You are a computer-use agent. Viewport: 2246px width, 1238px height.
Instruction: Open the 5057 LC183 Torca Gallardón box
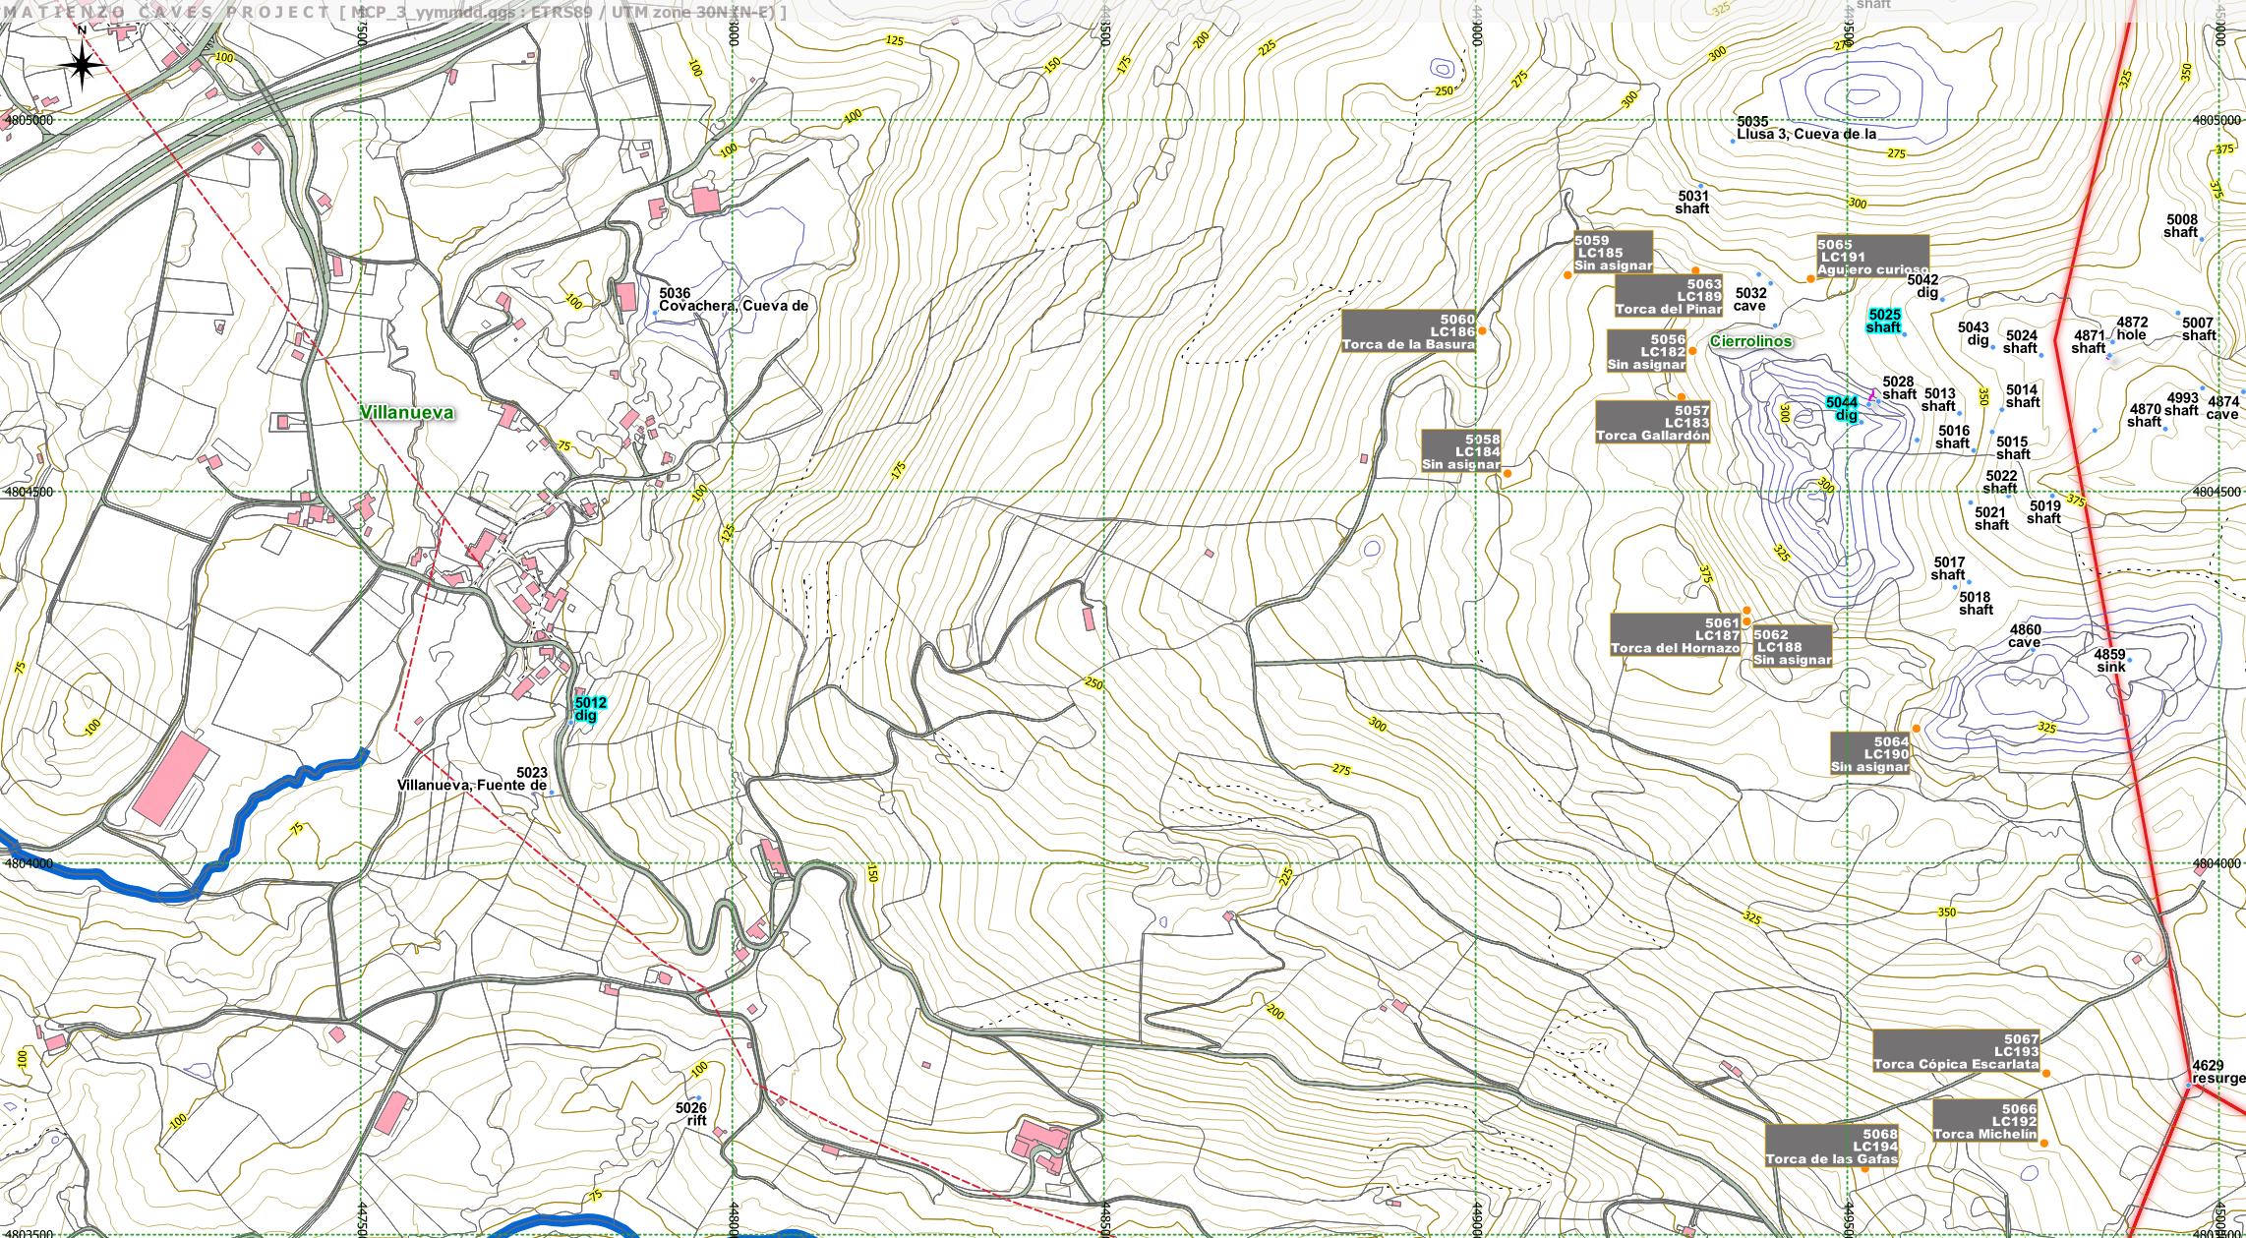tap(1654, 423)
